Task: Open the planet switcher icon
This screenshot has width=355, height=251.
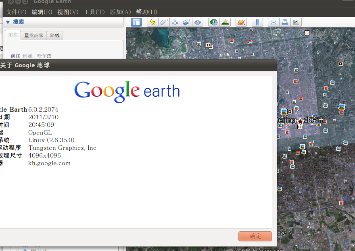Action: point(241,22)
